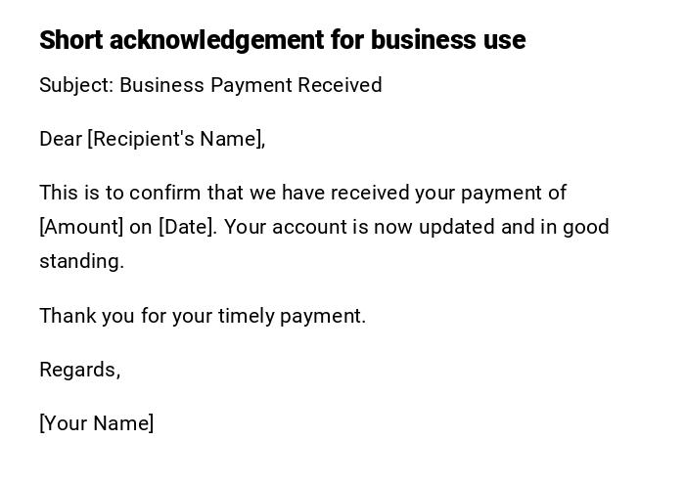Select the "[Amount]" placeholder

pos(81,227)
